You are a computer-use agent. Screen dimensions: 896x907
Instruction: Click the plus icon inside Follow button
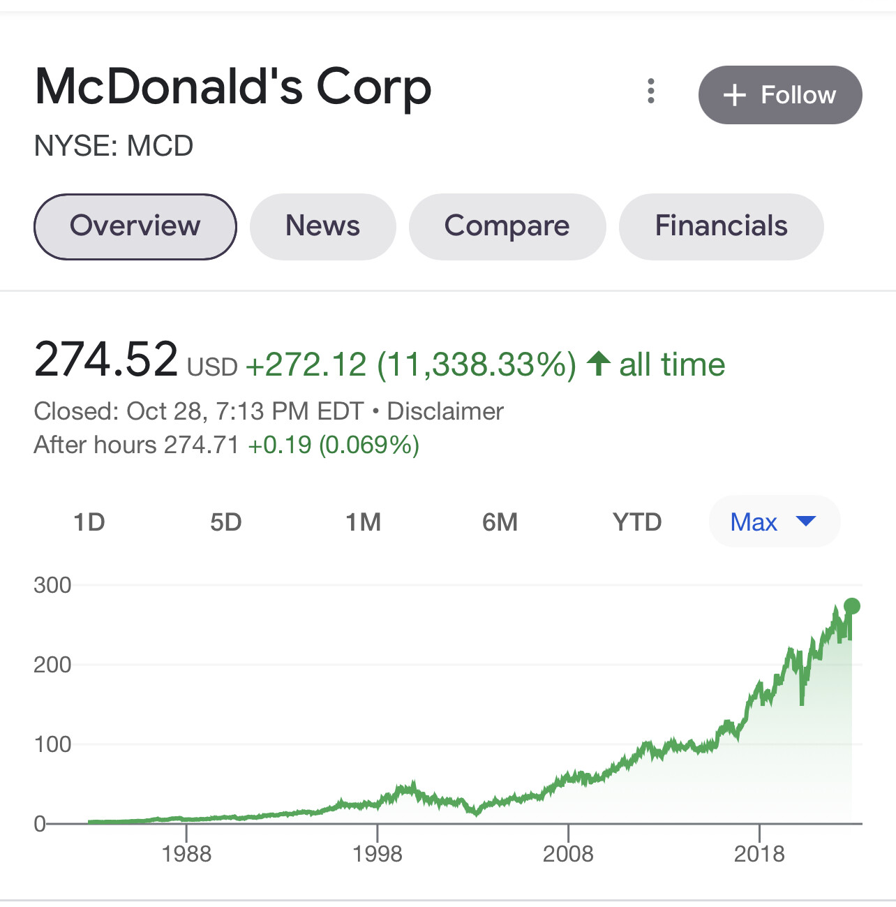[736, 95]
